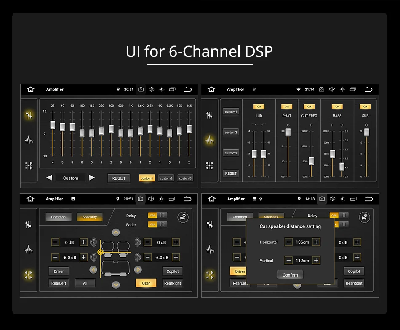Viewport: 400px width, 330px height.
Task: Open car seat position icon, bottom-right panel
Action: (365, 217)
